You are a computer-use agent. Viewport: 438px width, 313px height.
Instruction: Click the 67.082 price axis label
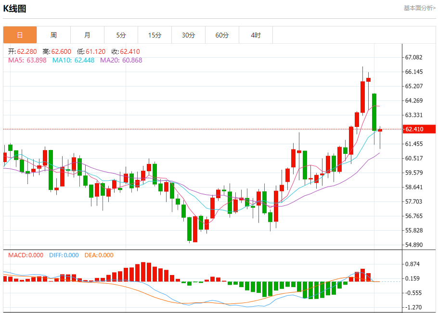coord(414,57)
